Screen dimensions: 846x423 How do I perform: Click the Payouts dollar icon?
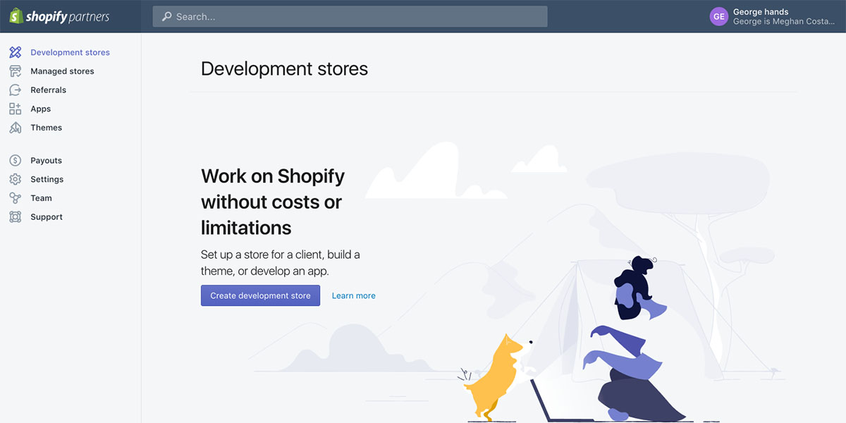(x=16, y=161)
